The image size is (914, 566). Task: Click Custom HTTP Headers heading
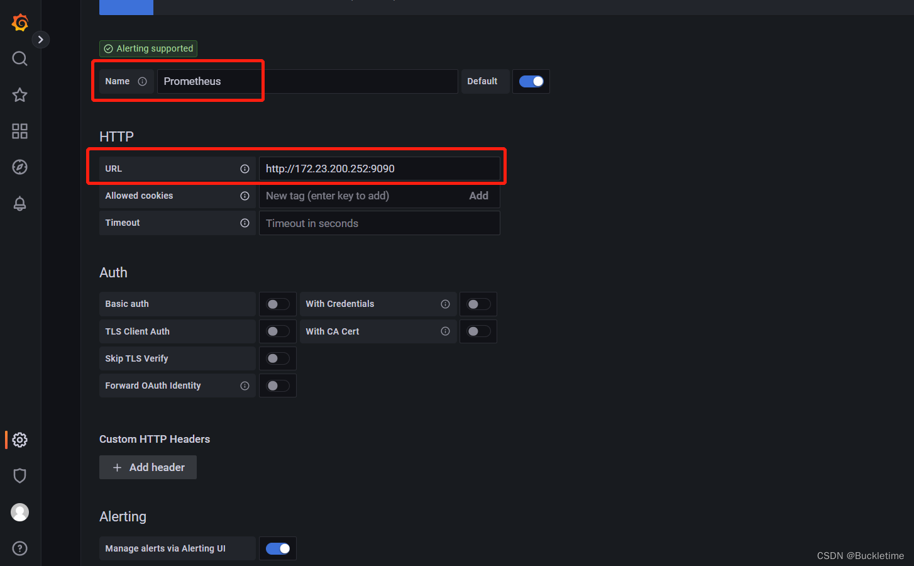[x=155, y=439]
